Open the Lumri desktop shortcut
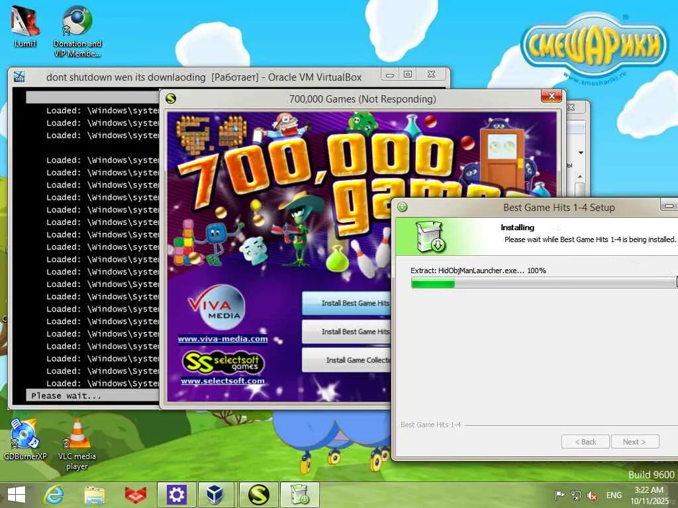 [x=25, y=26]
